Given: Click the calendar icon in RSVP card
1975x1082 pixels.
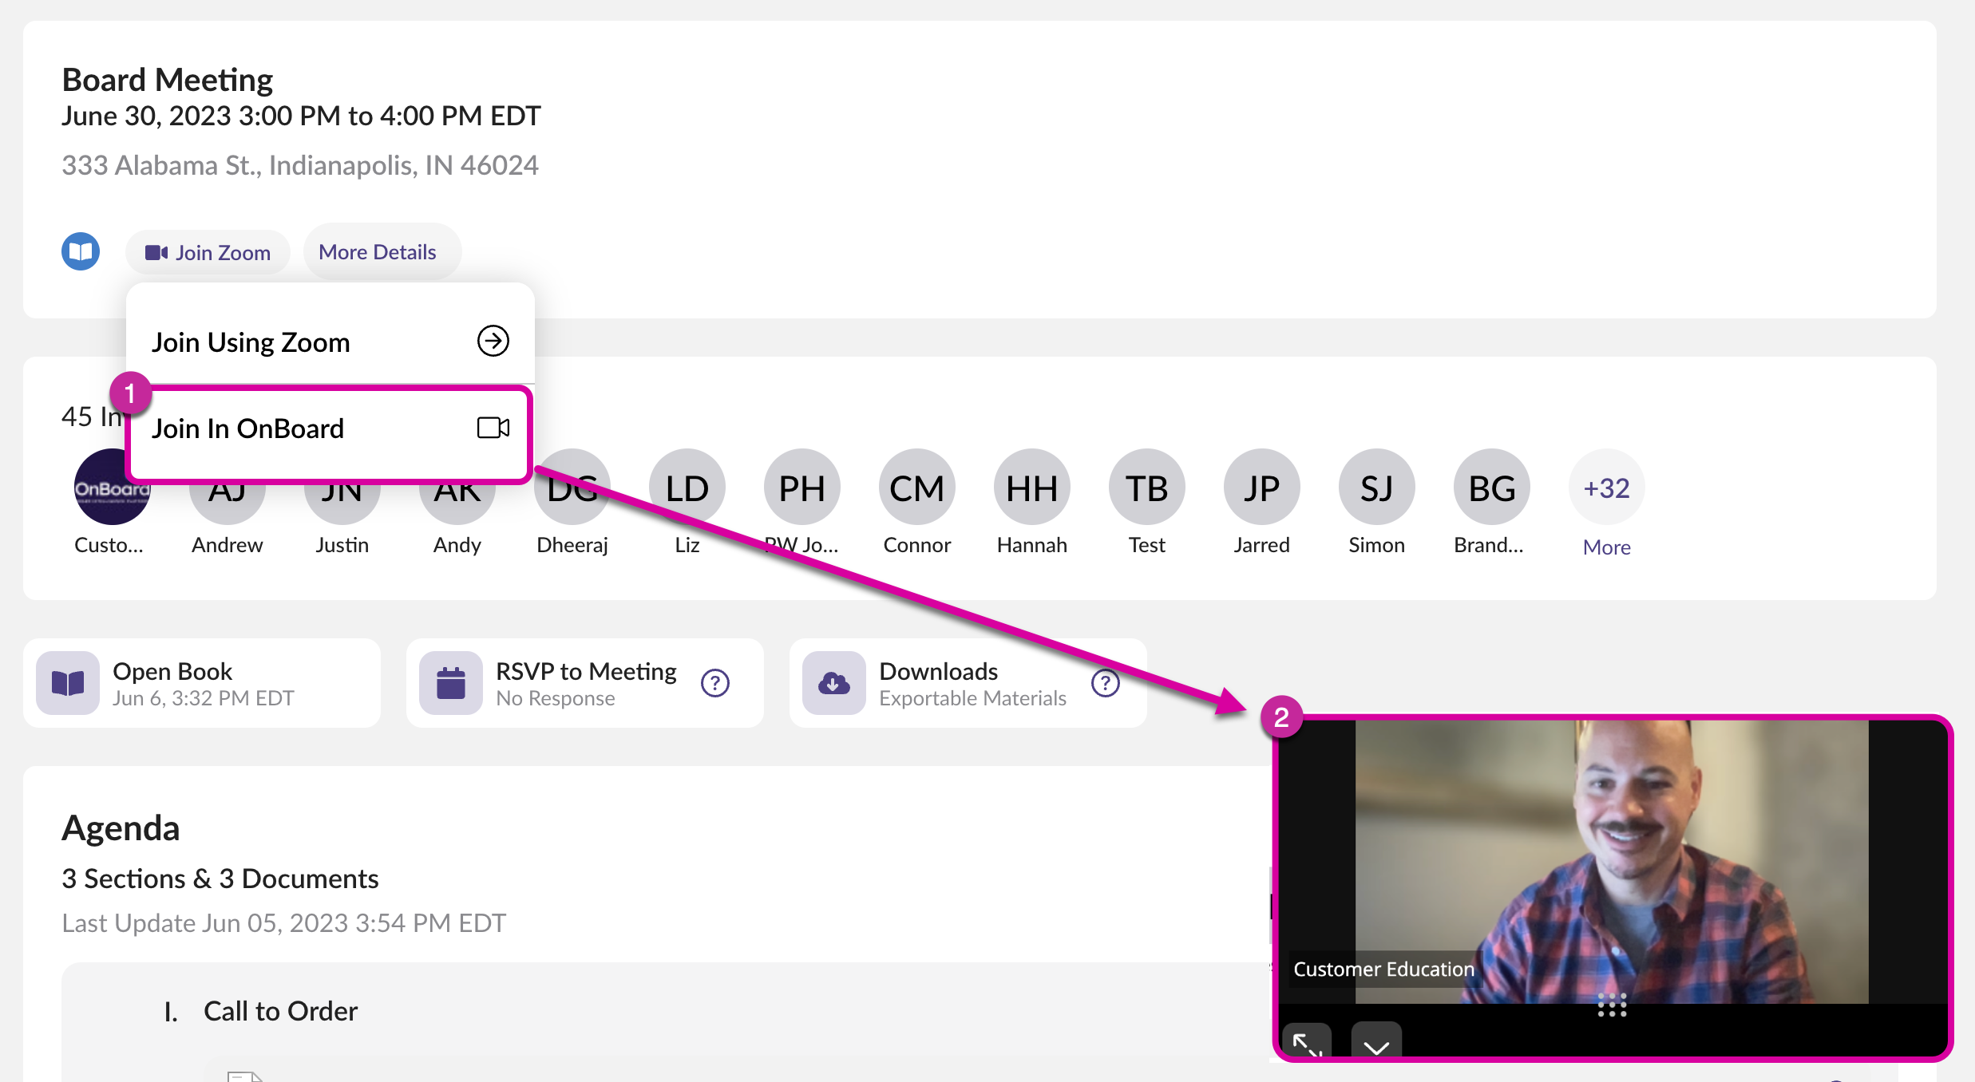Looking at the screenshot, I should pos(451,683).
